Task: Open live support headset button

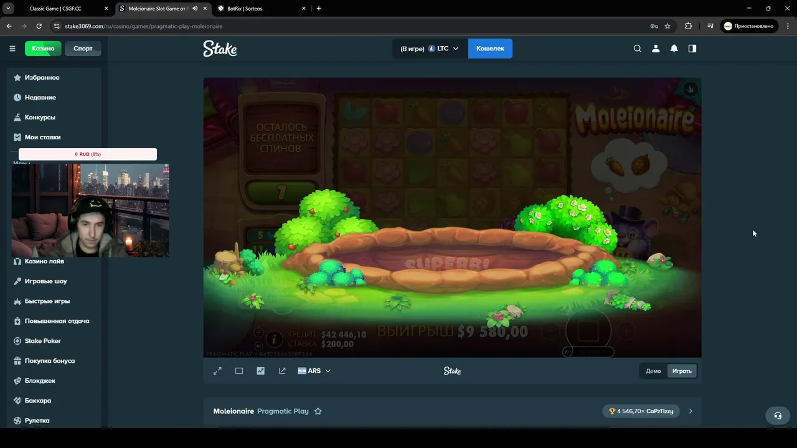Action: click(x=778, y=416)
